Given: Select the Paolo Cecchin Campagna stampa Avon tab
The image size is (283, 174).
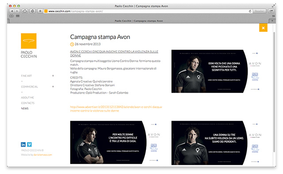Looking at the screenshot, I should 138,21.
